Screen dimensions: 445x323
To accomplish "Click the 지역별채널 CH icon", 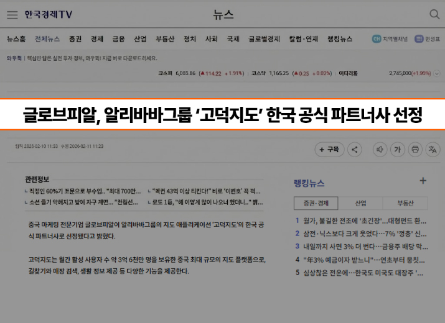I will pyautogui.click(x=377, y=39).
